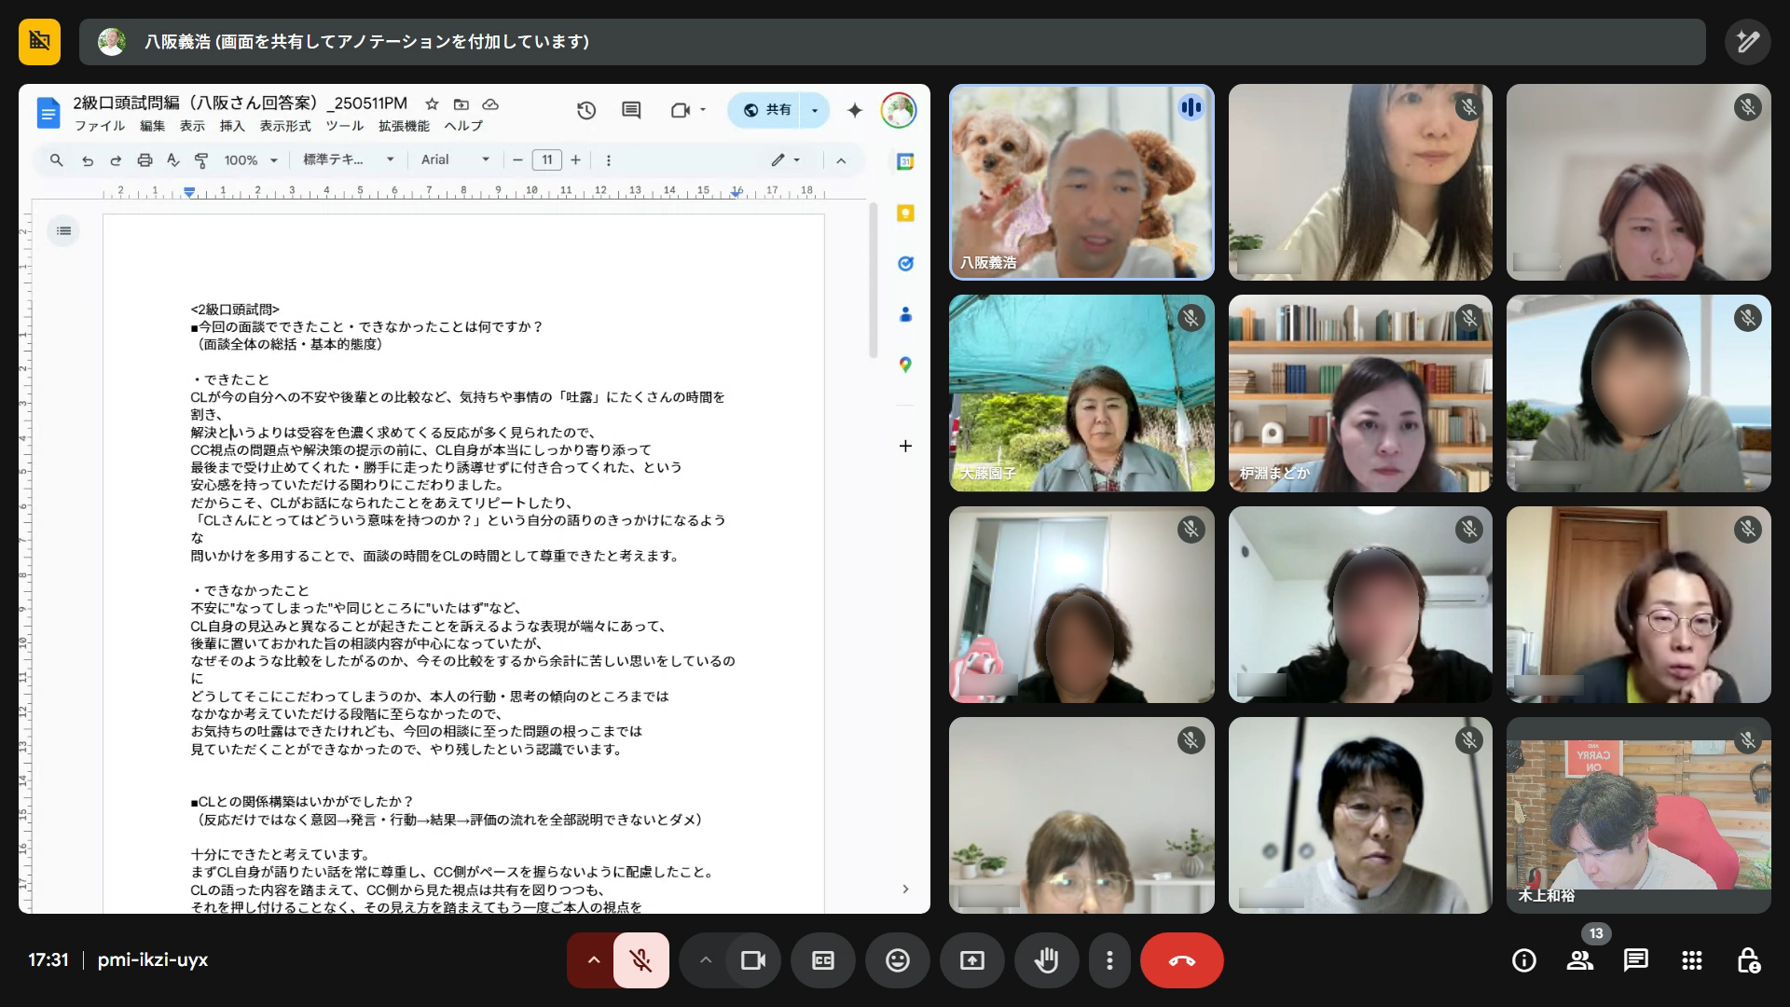Open emoji reactions picker
This screenshot has height=1007, width=1790.
pos(897,960)
